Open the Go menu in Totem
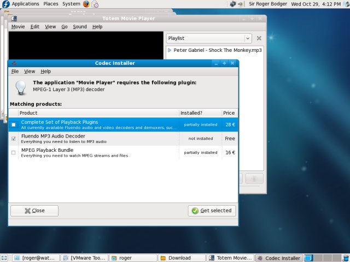 pos(65,27)
